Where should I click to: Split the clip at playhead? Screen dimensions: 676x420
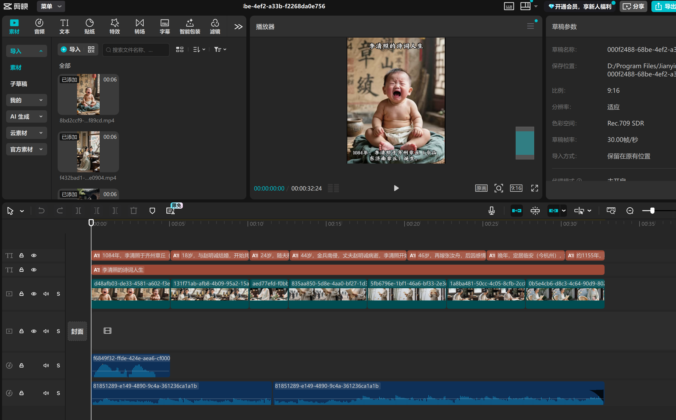78,211
